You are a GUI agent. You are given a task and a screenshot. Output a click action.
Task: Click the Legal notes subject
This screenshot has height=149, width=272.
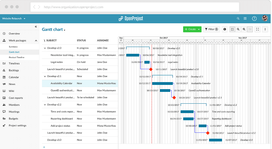pyautogui.click(x=57, y=62)
